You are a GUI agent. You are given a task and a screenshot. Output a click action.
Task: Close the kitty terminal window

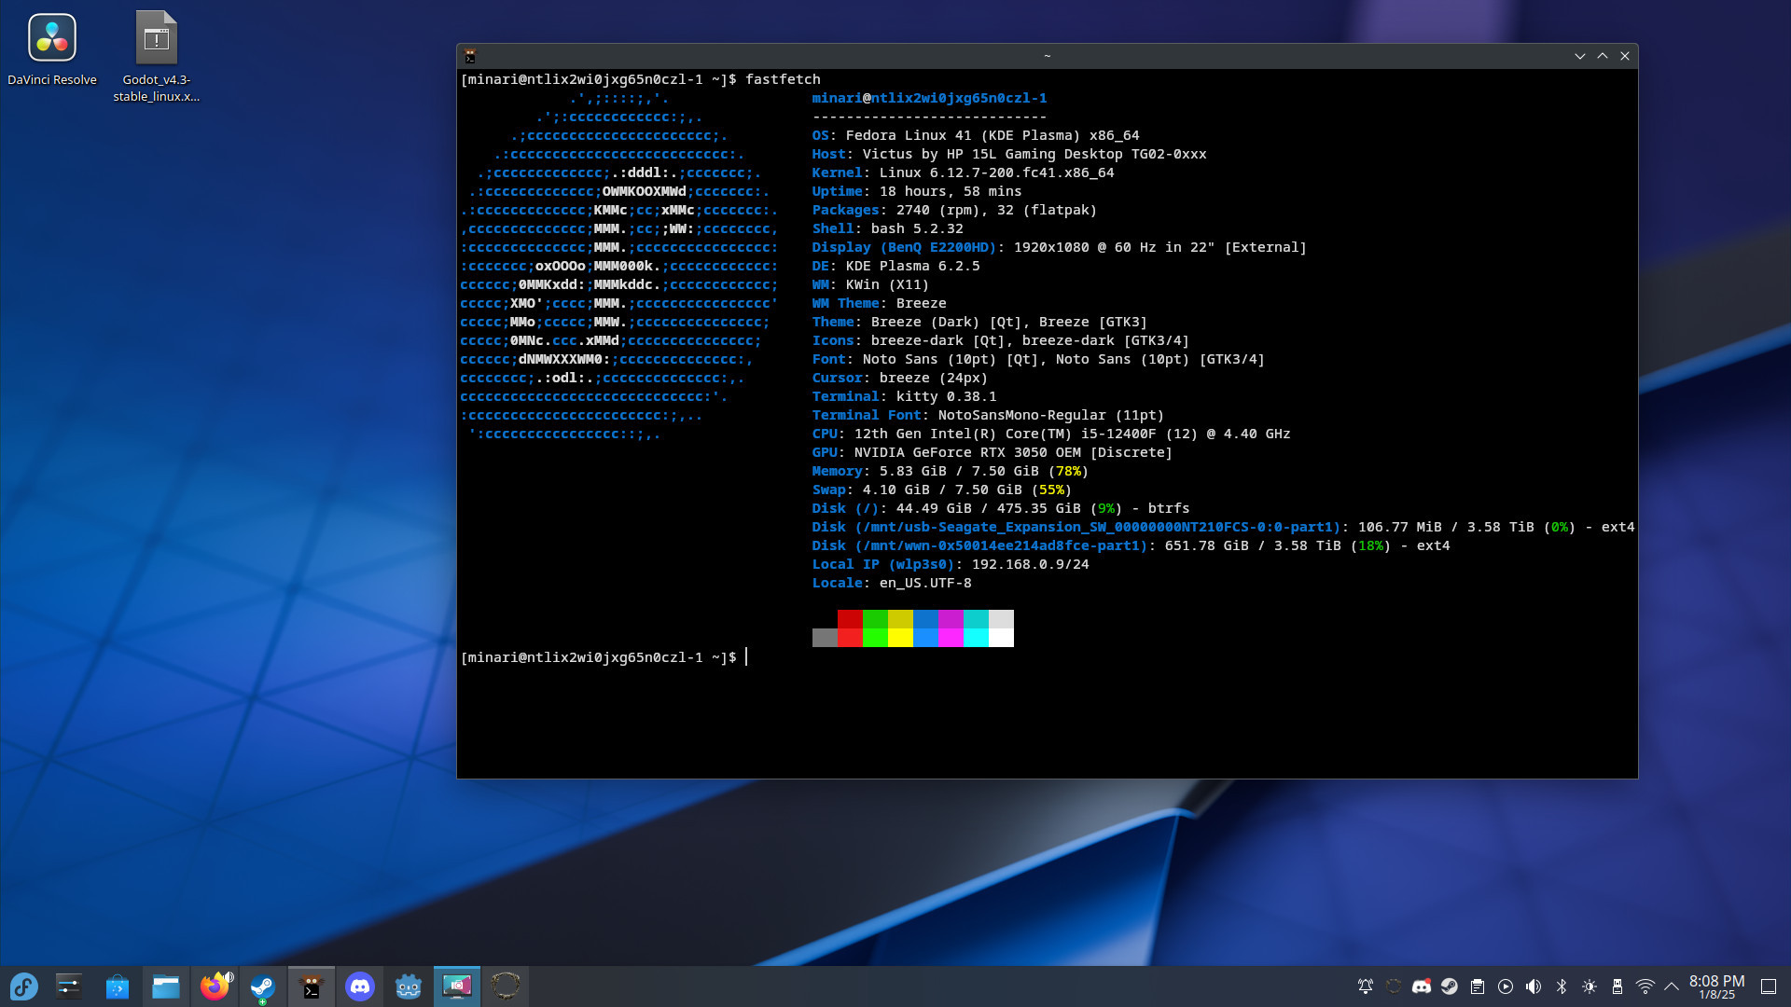click(1625, 56)
